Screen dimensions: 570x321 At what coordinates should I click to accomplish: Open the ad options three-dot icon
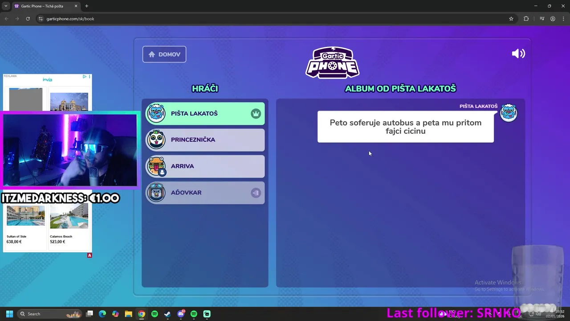pos(90,77)
